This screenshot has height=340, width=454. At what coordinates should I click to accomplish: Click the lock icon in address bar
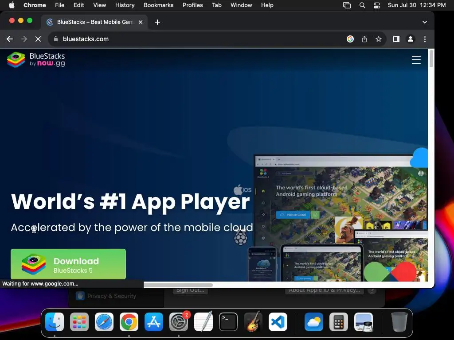(56, 39)
